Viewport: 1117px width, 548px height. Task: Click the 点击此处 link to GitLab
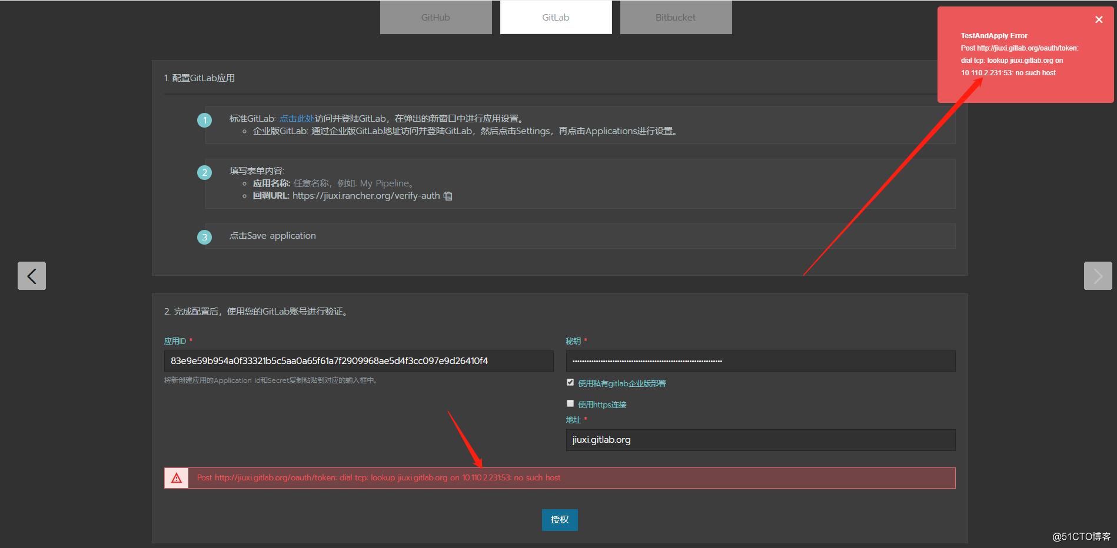click(x=297, y=119)
